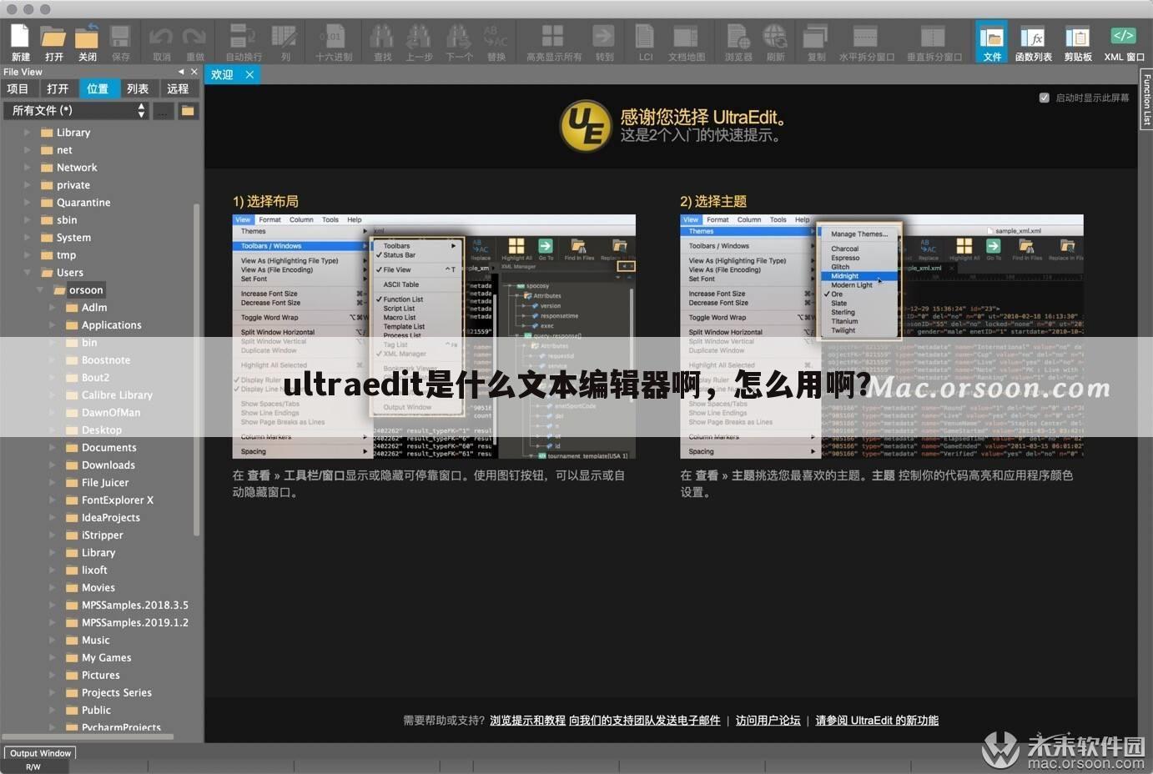This screenshot has width=1153, height=774.
Task: Toggle the 文件 file view panel icon
Action: (991, 42)
